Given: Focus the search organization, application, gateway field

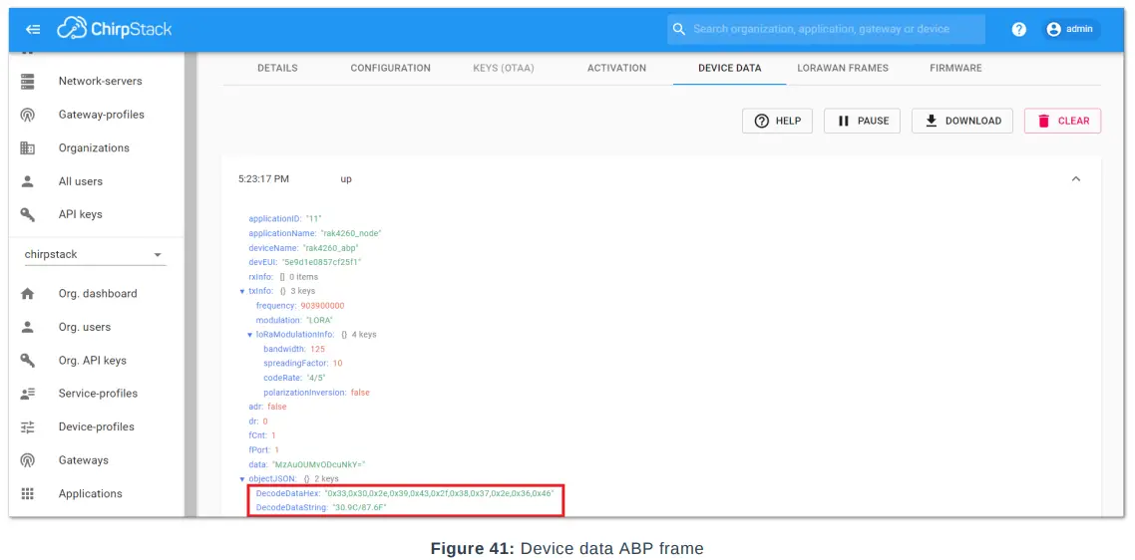Looking at the screenshot, I should click(x=826, y=30).
